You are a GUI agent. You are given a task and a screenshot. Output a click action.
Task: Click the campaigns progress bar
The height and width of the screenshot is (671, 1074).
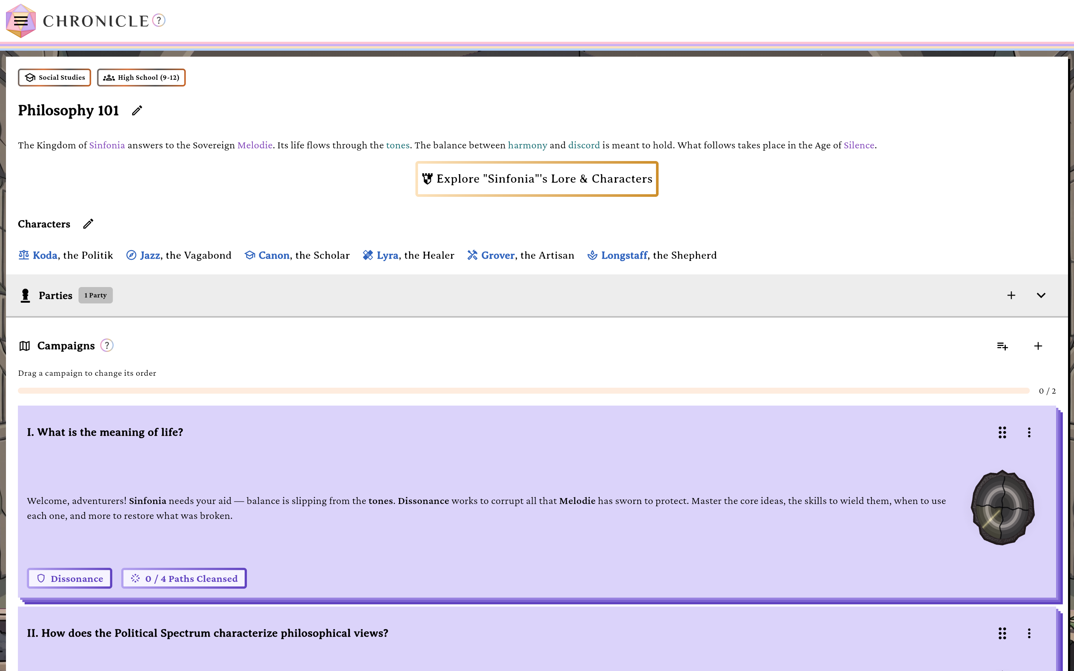[523, 391]
